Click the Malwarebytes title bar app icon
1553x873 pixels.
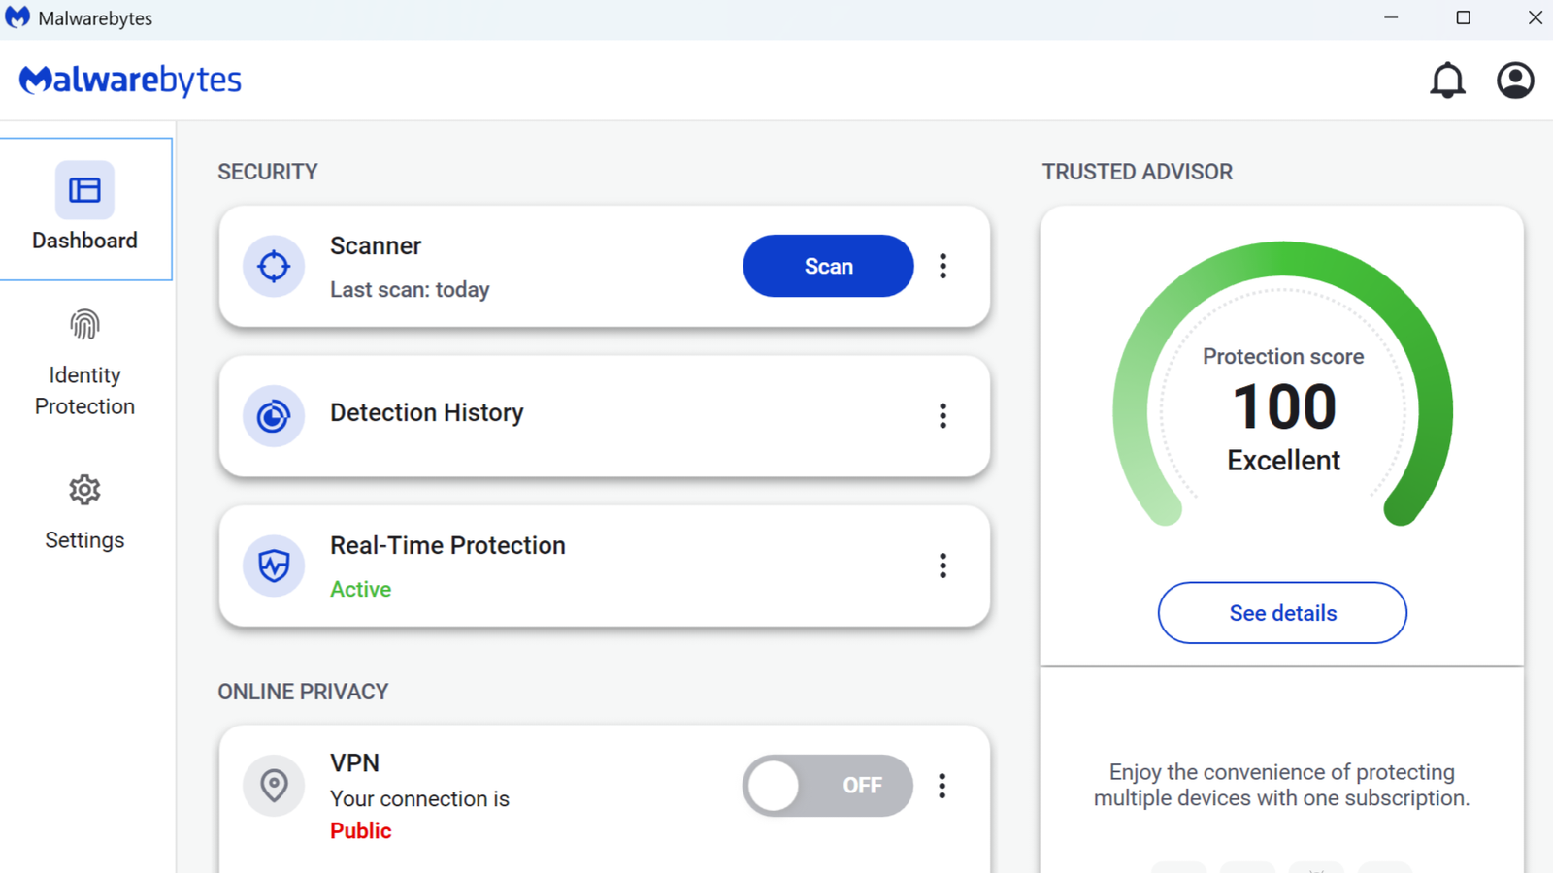tap(17, 17)
